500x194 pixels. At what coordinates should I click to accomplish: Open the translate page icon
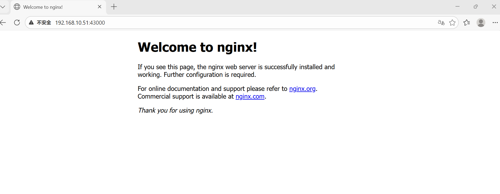[441, 23]
